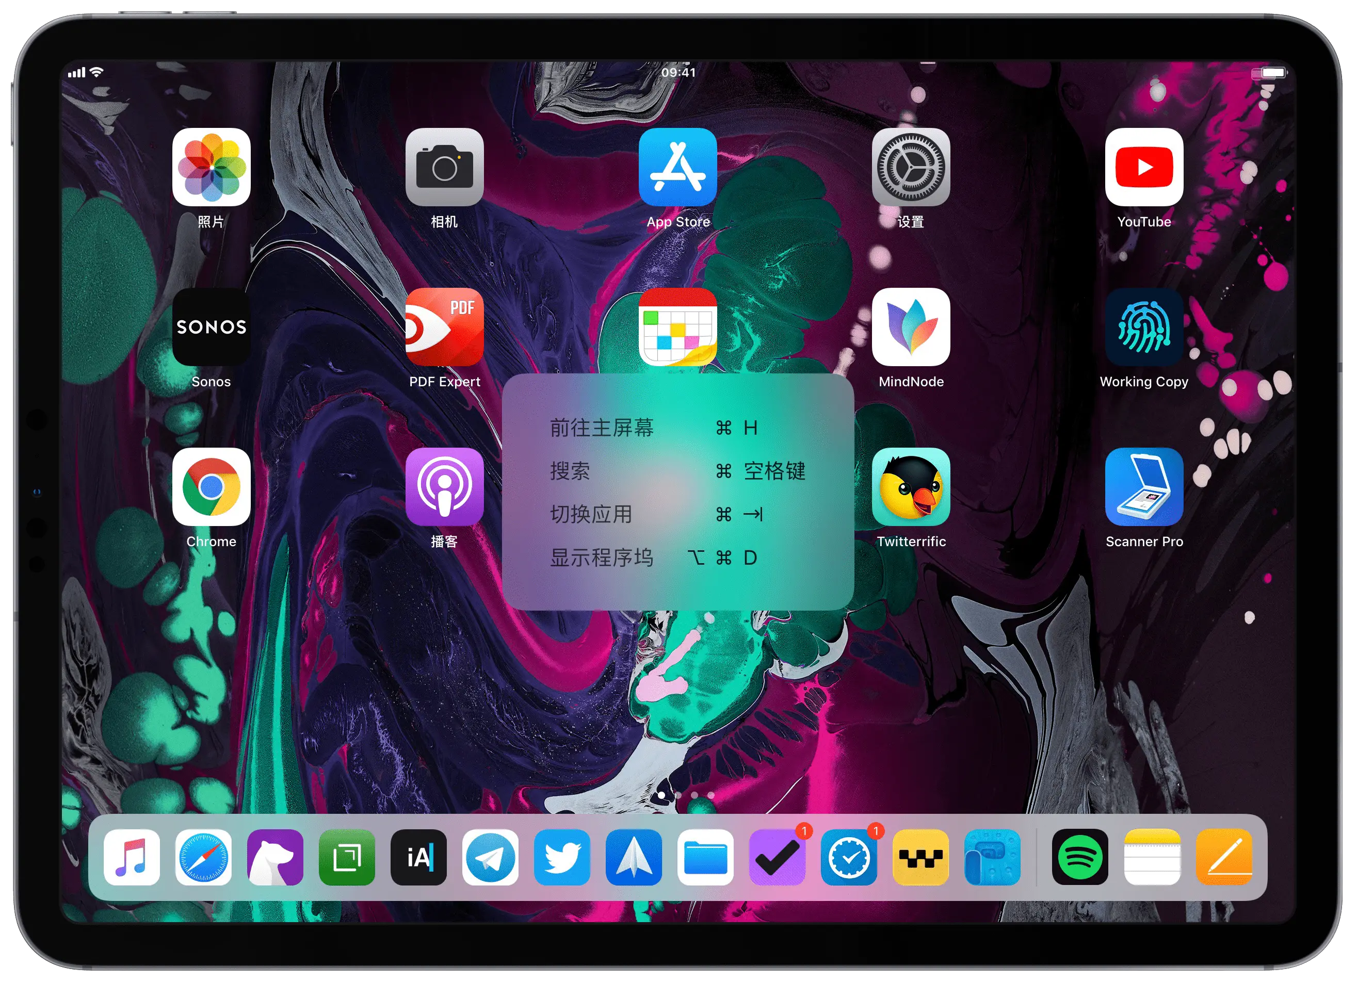1357x984 pixels.
Task: Open the blue textured paint-roller dock icon
Action: click(x=993, y=857)
